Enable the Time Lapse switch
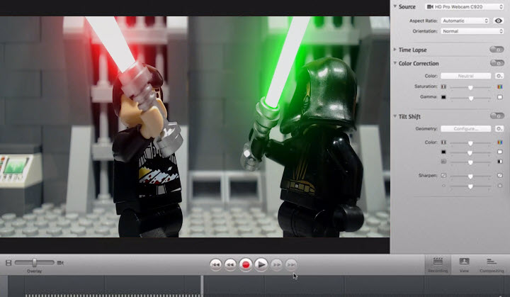This screenshot has height=297, width=510. pyautogui.click(x=497, y=50)
